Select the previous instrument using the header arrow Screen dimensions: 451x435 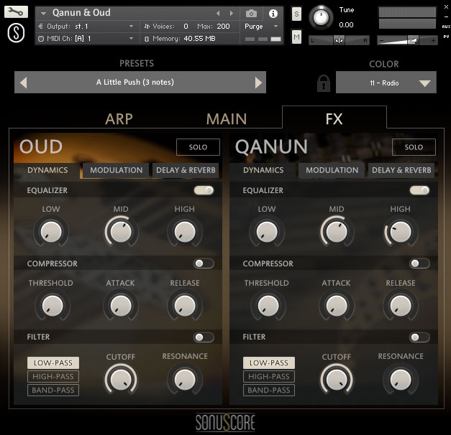[218, 13]
